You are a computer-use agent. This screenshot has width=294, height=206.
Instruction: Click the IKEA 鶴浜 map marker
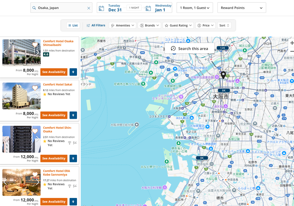pyautogui.click(x=191, y=118)
